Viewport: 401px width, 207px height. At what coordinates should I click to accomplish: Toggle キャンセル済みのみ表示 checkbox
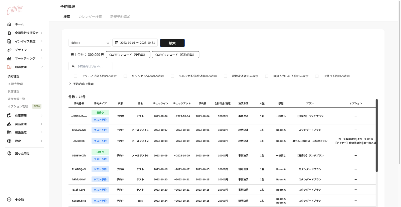point(125,76)
